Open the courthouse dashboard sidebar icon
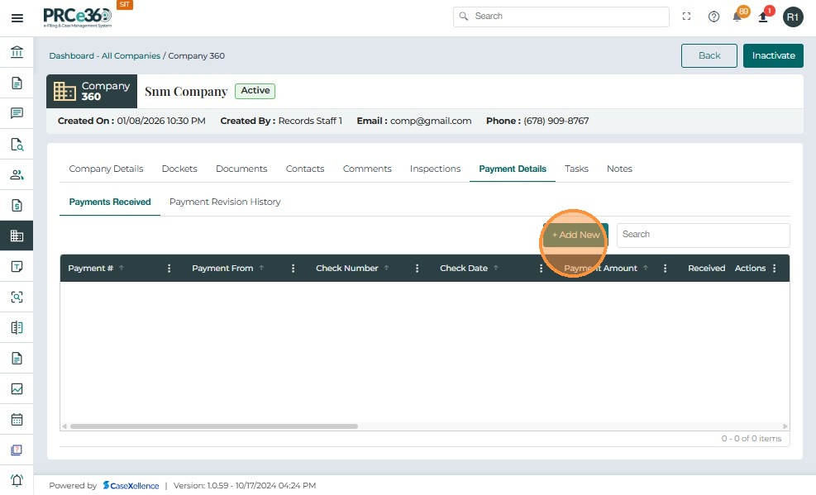816x495 pixels. 17,52
